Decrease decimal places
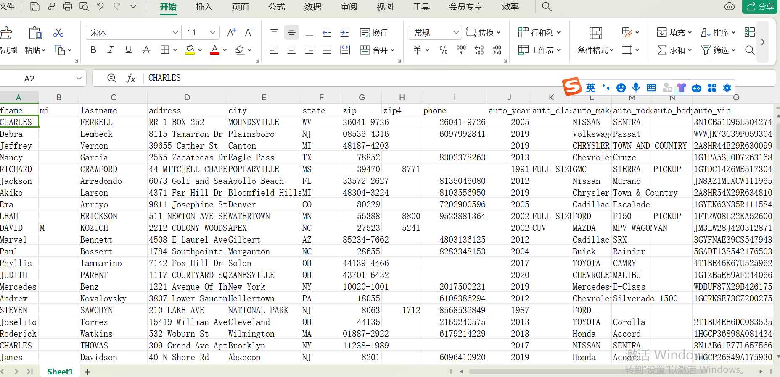This screenshot has height=377, width=780. point(497,50)
